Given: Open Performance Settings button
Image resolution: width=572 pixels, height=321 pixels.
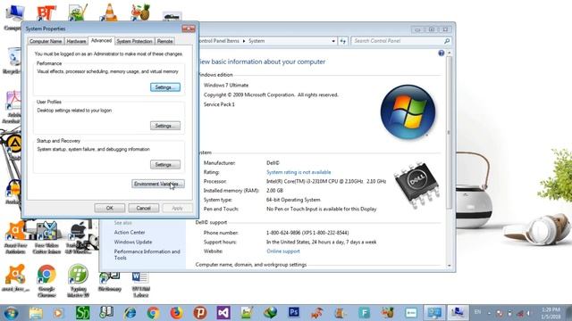Looking at the screenshot, I should point(165,87).
